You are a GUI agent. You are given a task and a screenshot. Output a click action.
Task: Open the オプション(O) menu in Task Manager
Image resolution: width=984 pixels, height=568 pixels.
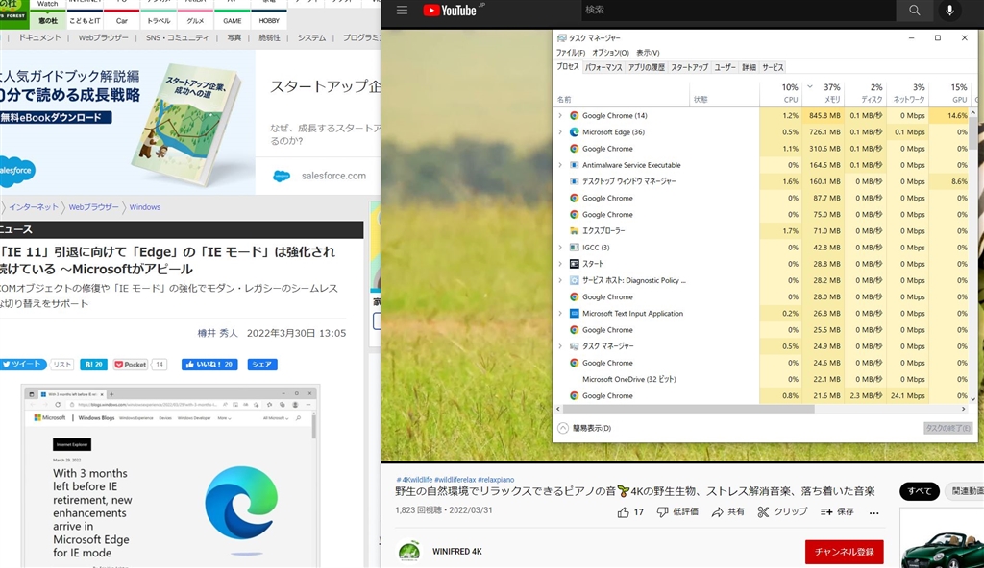(610, 53)
